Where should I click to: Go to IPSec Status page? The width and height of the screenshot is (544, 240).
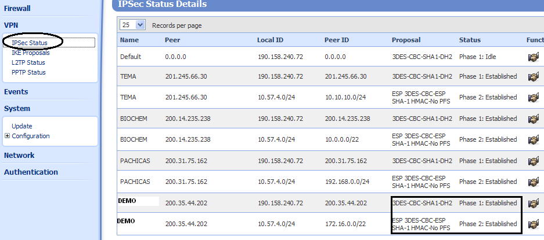tap(30, 43)
